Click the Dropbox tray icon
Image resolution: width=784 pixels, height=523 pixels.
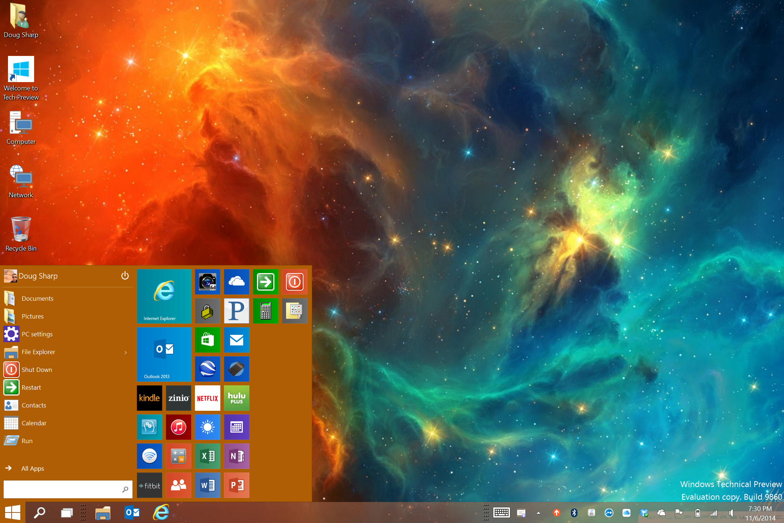[644, 513]
